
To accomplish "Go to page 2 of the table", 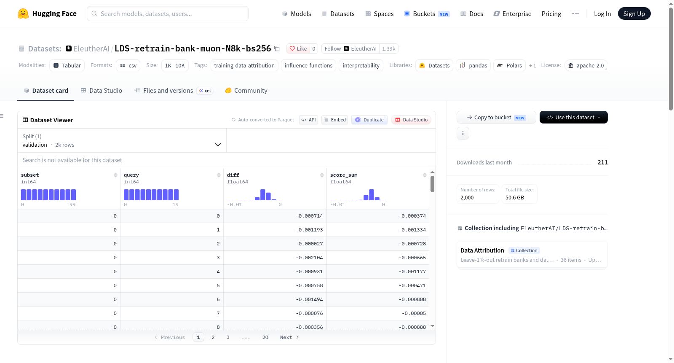I will pyautogui.click(x=213, y=337).
